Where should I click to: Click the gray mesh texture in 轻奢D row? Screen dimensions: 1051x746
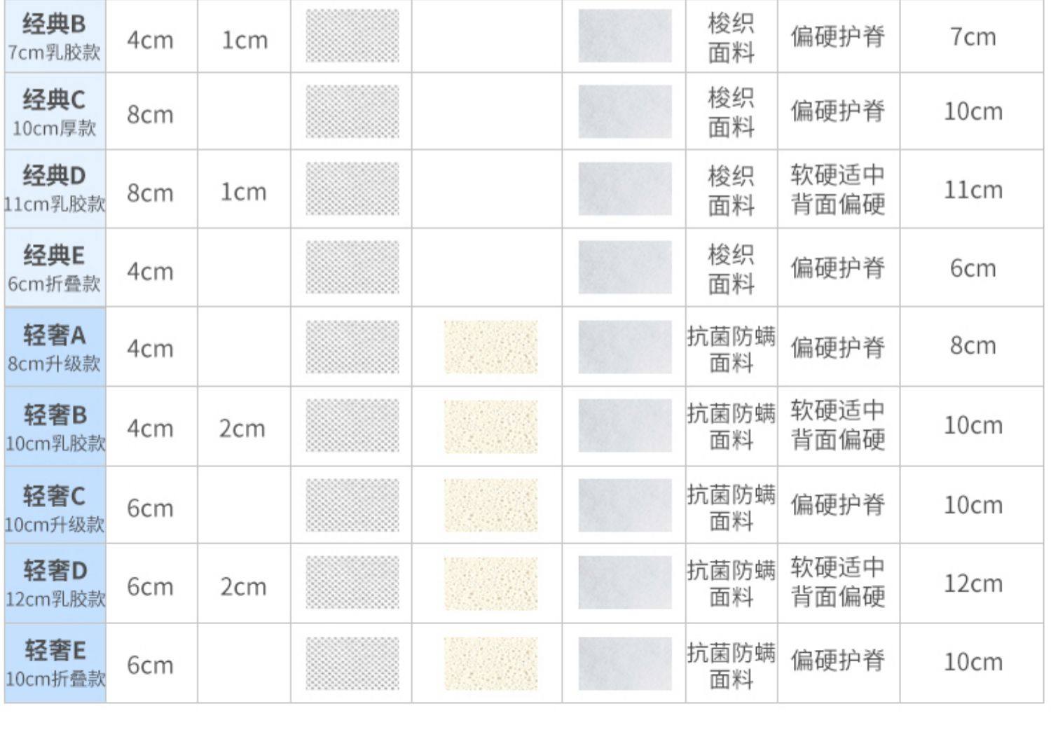(x=352, y=583)
